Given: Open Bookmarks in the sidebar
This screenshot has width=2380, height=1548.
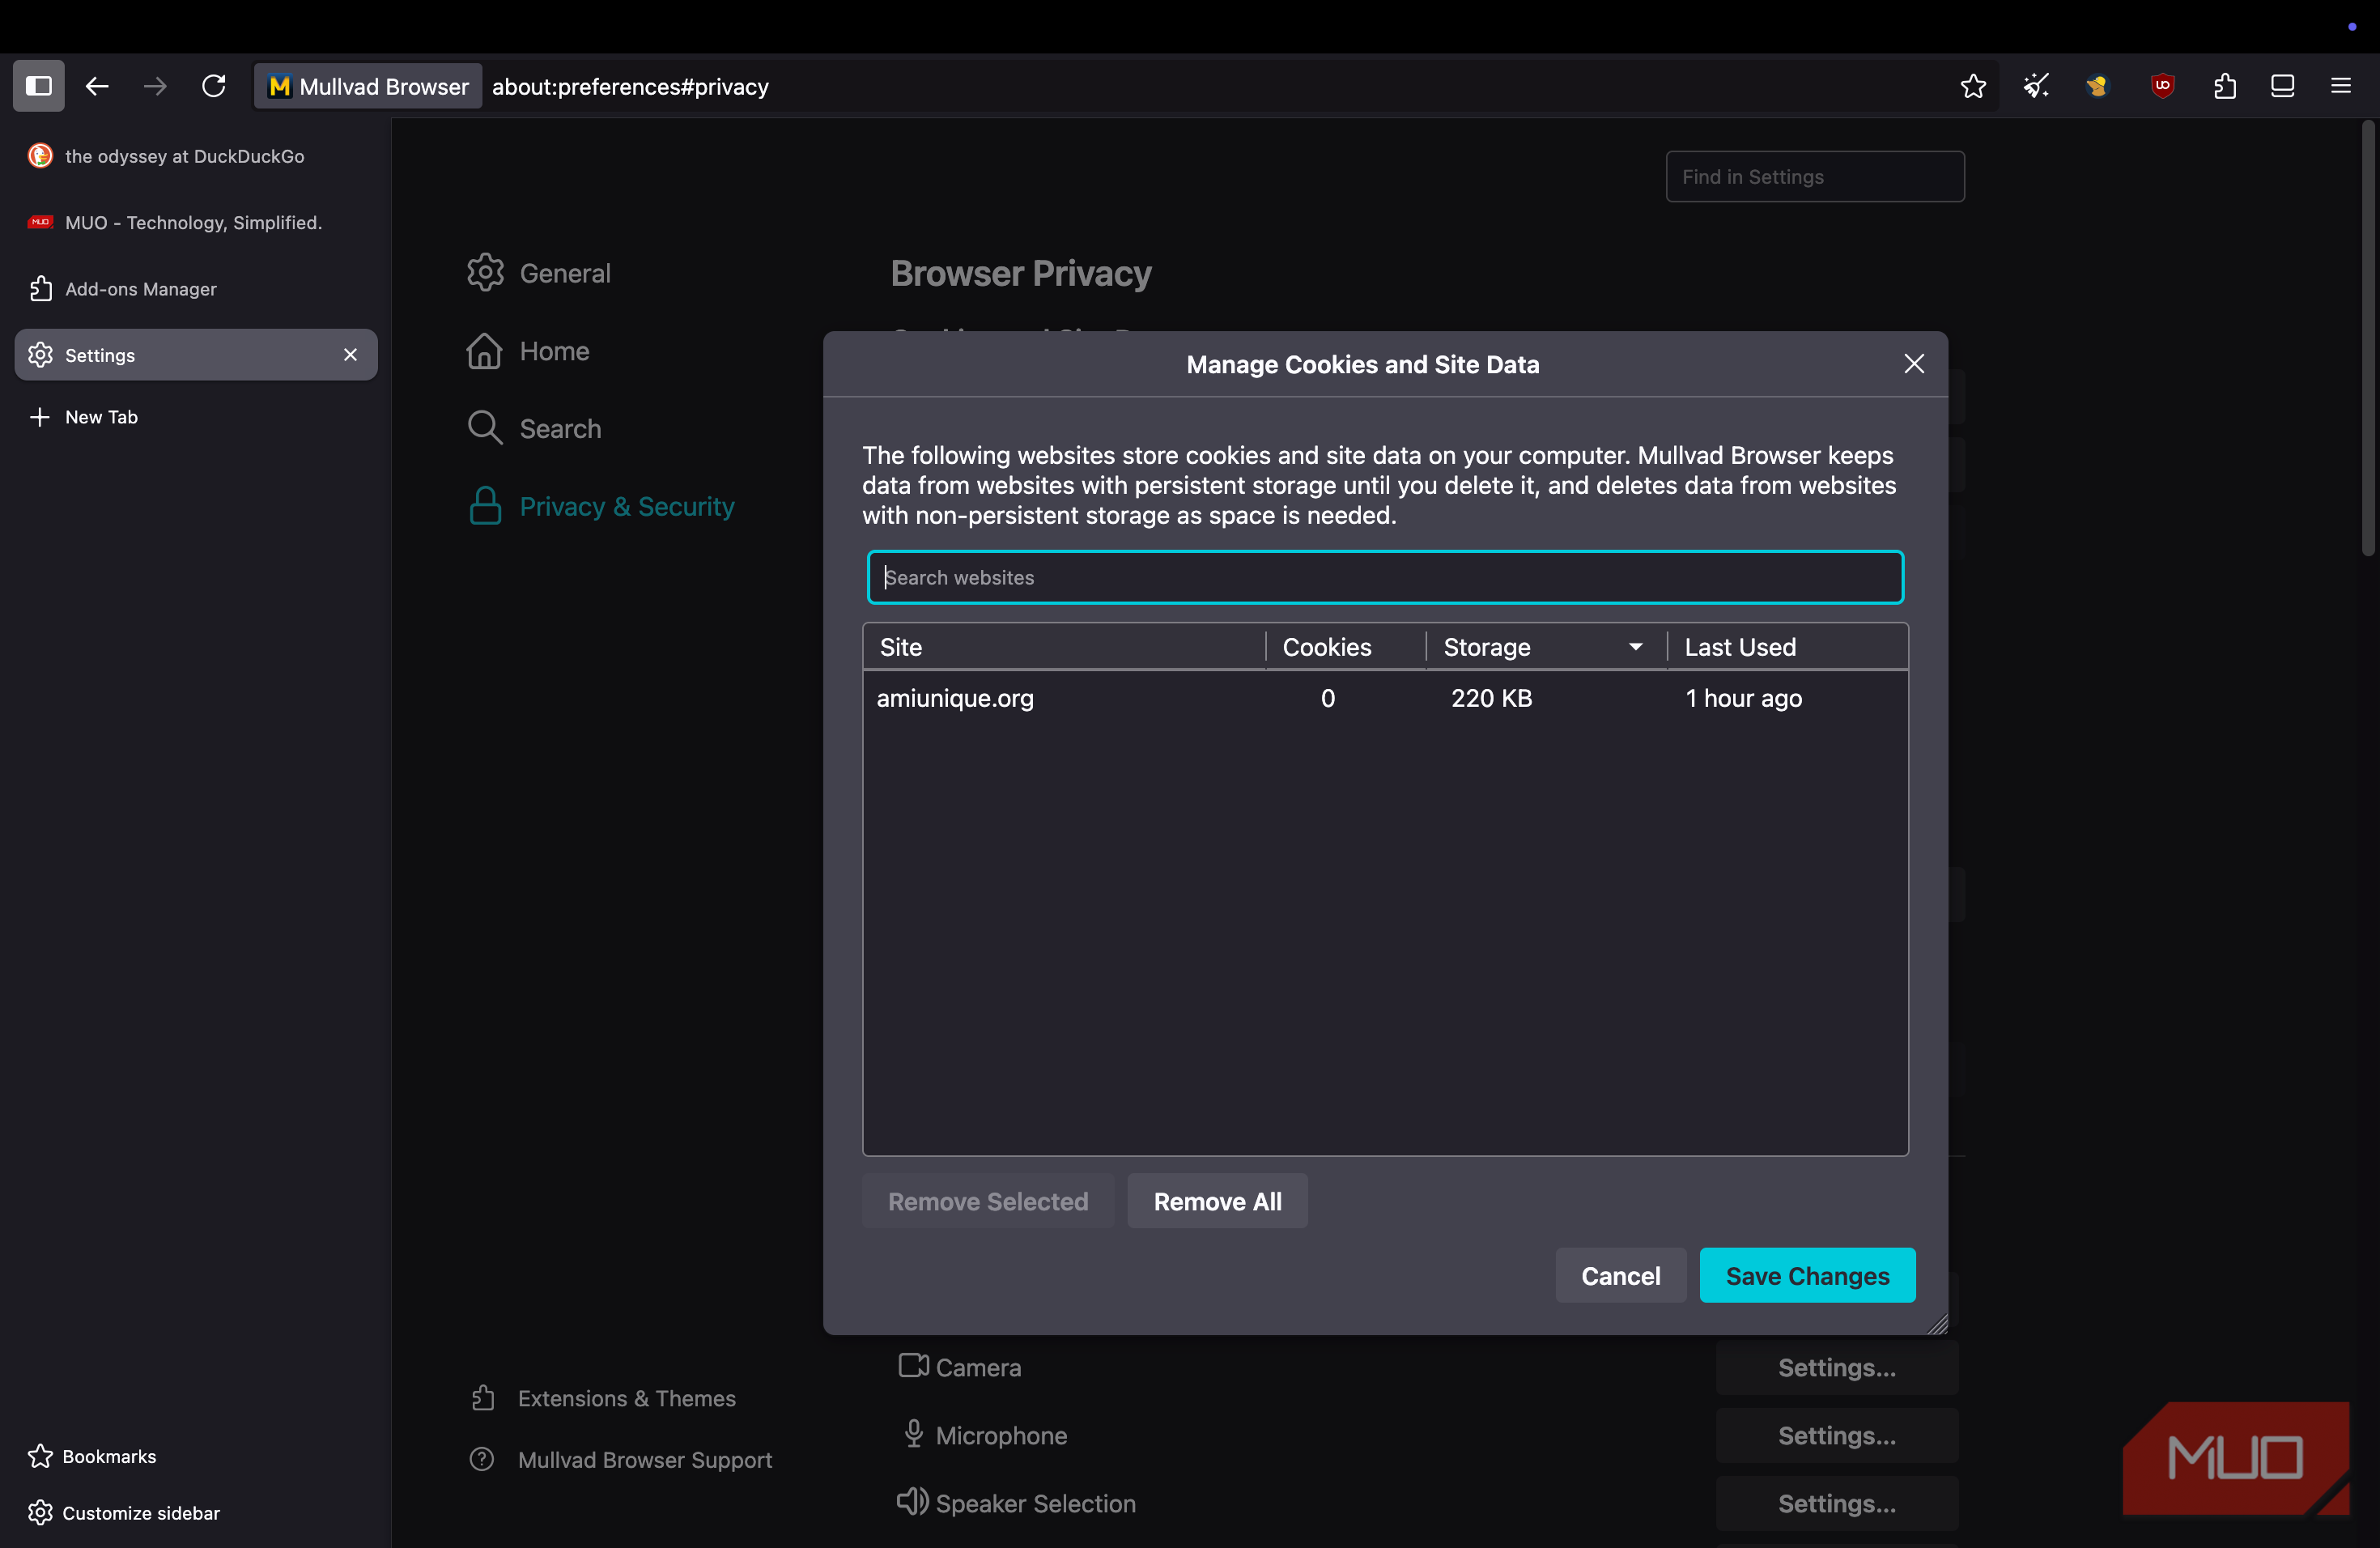Looking at the screenshot, I should [x=92, y=1456].
